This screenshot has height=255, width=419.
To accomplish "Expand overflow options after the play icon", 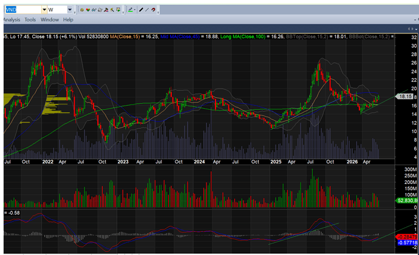I will coord(123,13).
